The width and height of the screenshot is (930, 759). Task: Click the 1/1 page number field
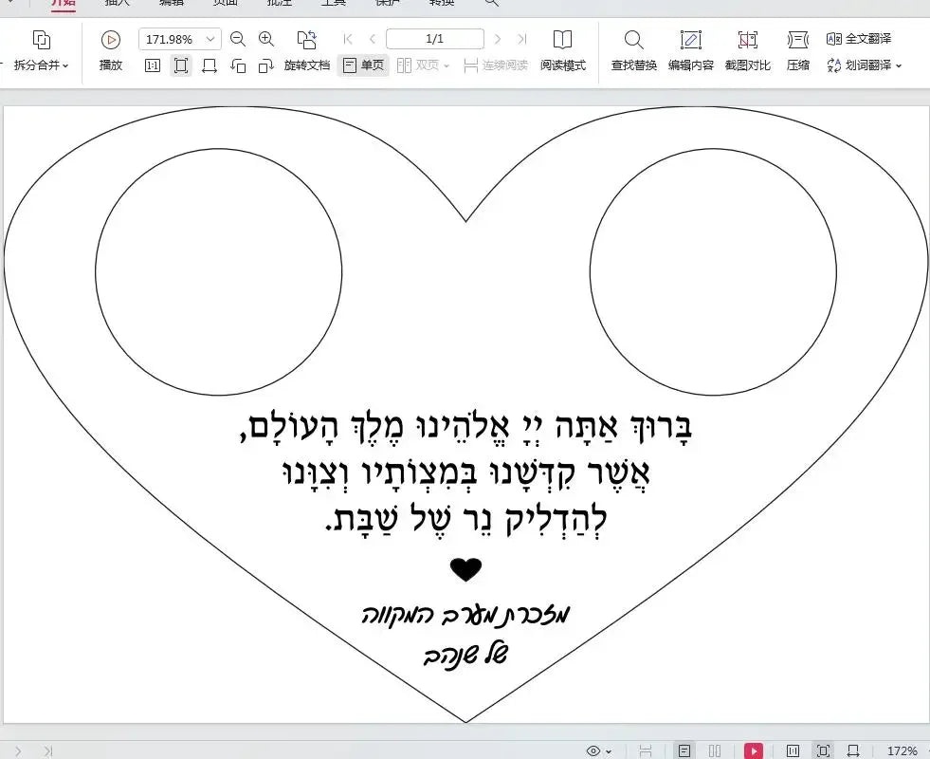coord(435,39)
